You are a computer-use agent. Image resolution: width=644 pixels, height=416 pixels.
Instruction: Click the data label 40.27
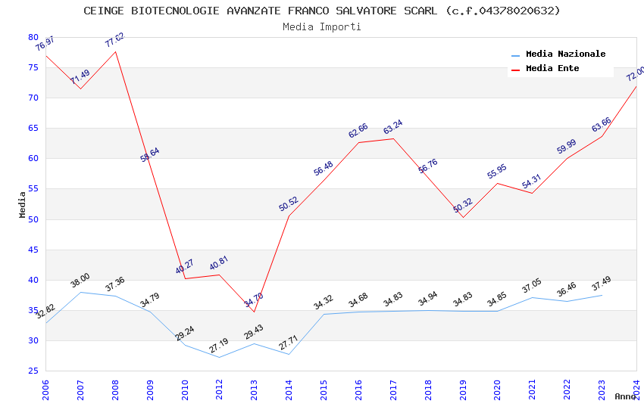point(184,266)
